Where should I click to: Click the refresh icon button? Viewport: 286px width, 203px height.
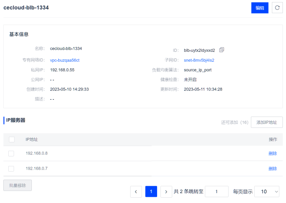(x=277, y=8)
